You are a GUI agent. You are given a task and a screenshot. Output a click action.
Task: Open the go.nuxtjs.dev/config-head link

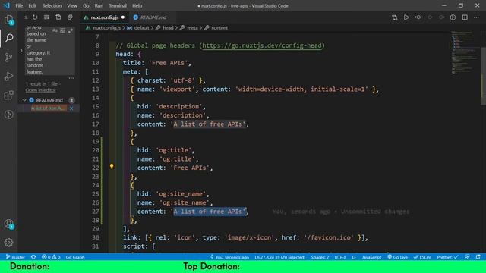click(x=262, y=45)
